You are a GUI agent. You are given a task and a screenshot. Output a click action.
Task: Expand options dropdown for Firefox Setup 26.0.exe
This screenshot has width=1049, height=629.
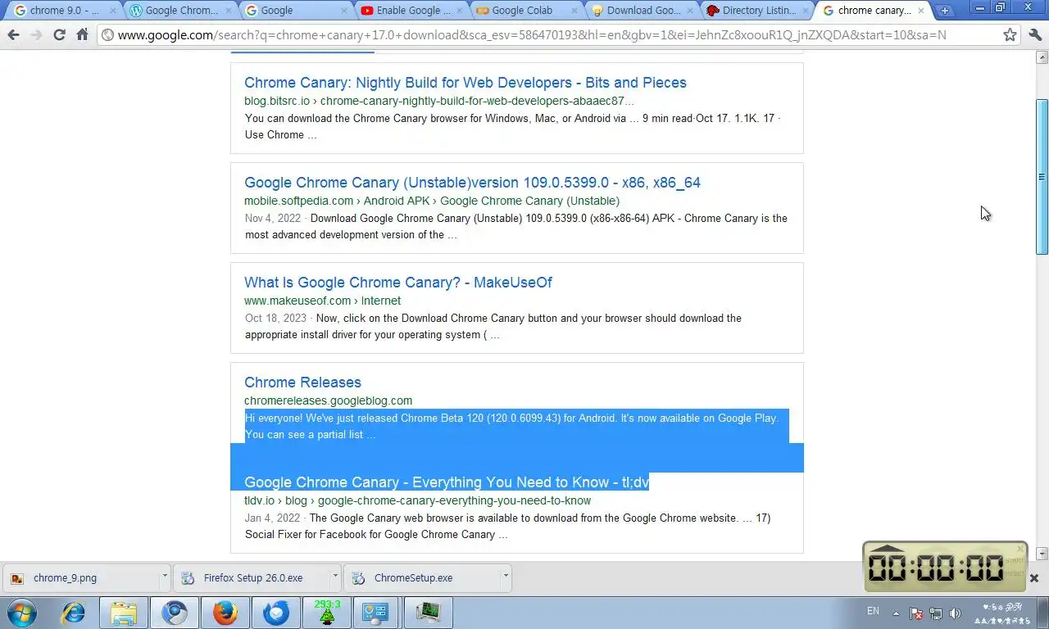tap(335, 577)
